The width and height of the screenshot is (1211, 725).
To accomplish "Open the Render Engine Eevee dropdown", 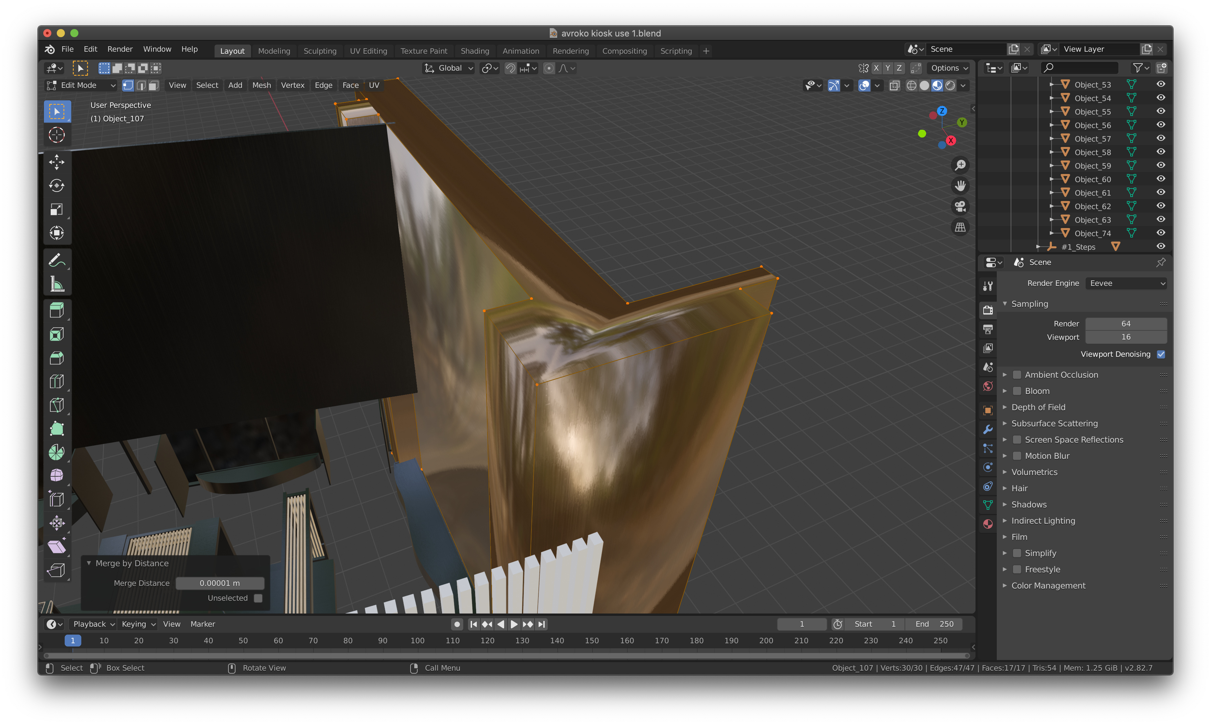I will 1126,283.
